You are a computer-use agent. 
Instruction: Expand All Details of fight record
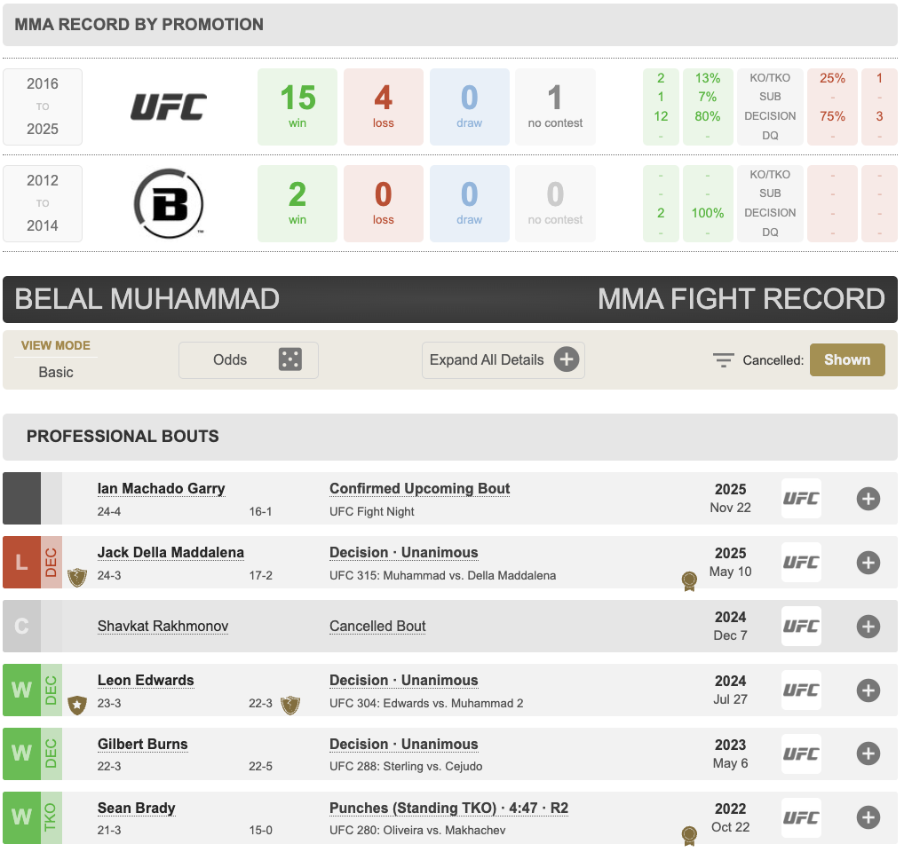click(x=503, y=359)
